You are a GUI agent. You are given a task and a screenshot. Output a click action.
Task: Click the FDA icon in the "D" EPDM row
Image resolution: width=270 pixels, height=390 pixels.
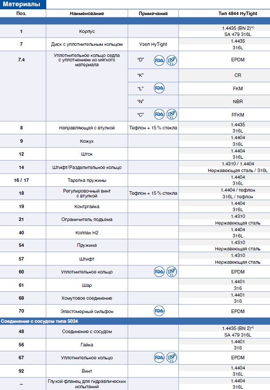point(159,60)
